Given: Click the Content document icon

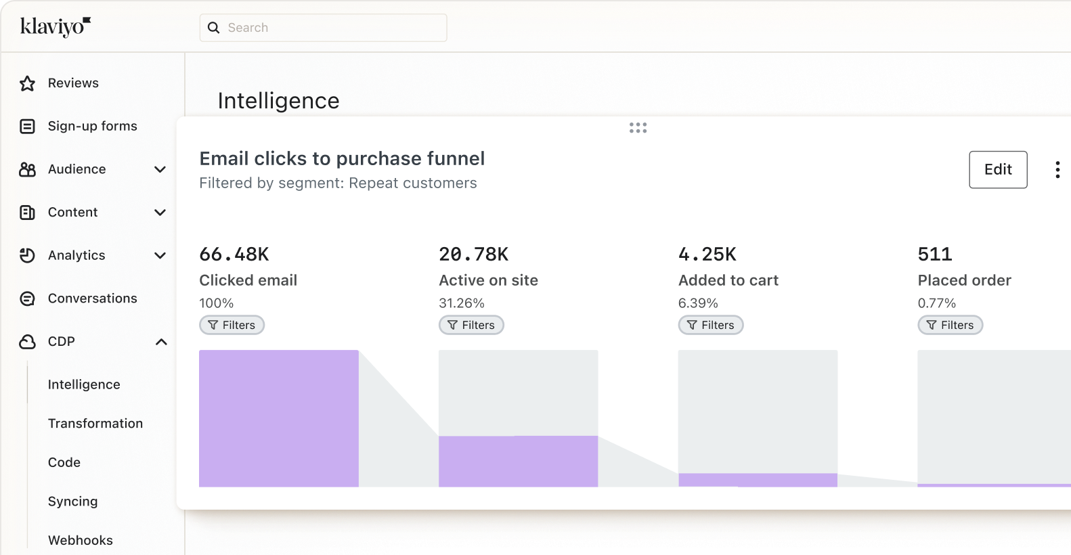Looking at the screenshot, I should tap(27, 213).
